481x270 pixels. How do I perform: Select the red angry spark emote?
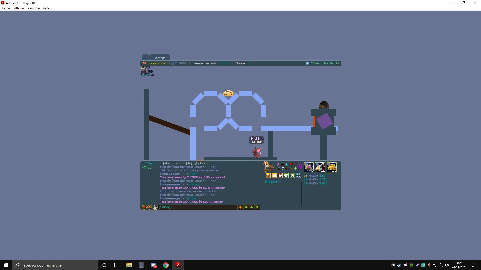coord(295,164)
